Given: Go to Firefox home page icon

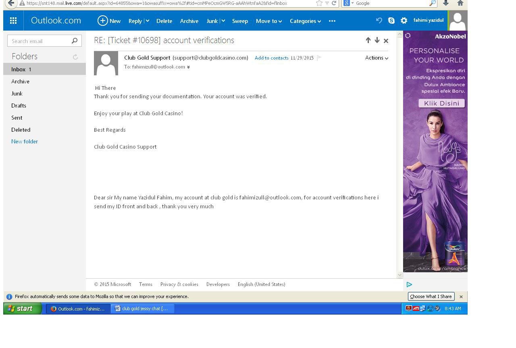Looking at the screenshot, I should (x=460, y=3).
